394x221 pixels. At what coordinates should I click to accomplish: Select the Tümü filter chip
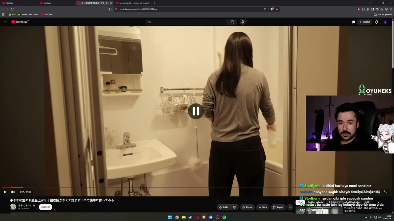tap(300, 203)
